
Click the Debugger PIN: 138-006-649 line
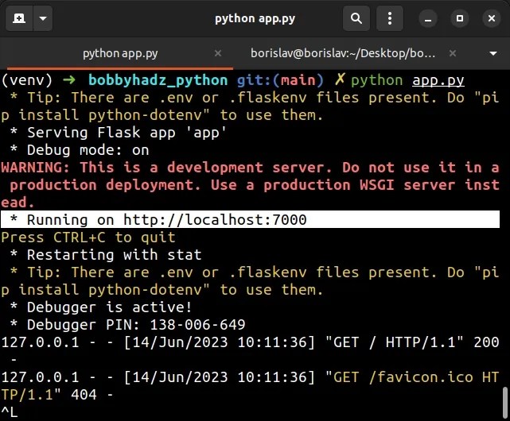[x=128, y=325]
